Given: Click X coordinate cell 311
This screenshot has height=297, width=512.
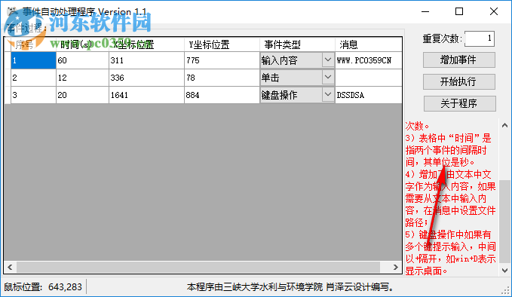Looking at the screenshot, I should click(146, 60).
